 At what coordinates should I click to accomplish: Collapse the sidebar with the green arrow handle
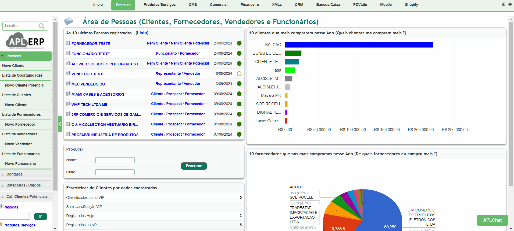60,124
